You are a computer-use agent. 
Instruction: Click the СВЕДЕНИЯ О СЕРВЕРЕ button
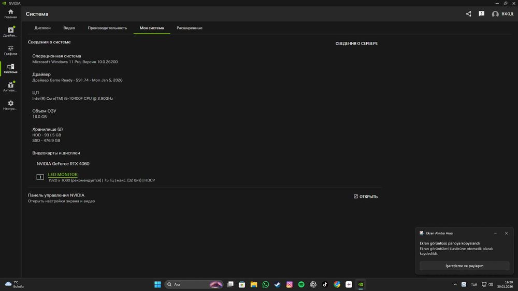click(x=356, y=43)
